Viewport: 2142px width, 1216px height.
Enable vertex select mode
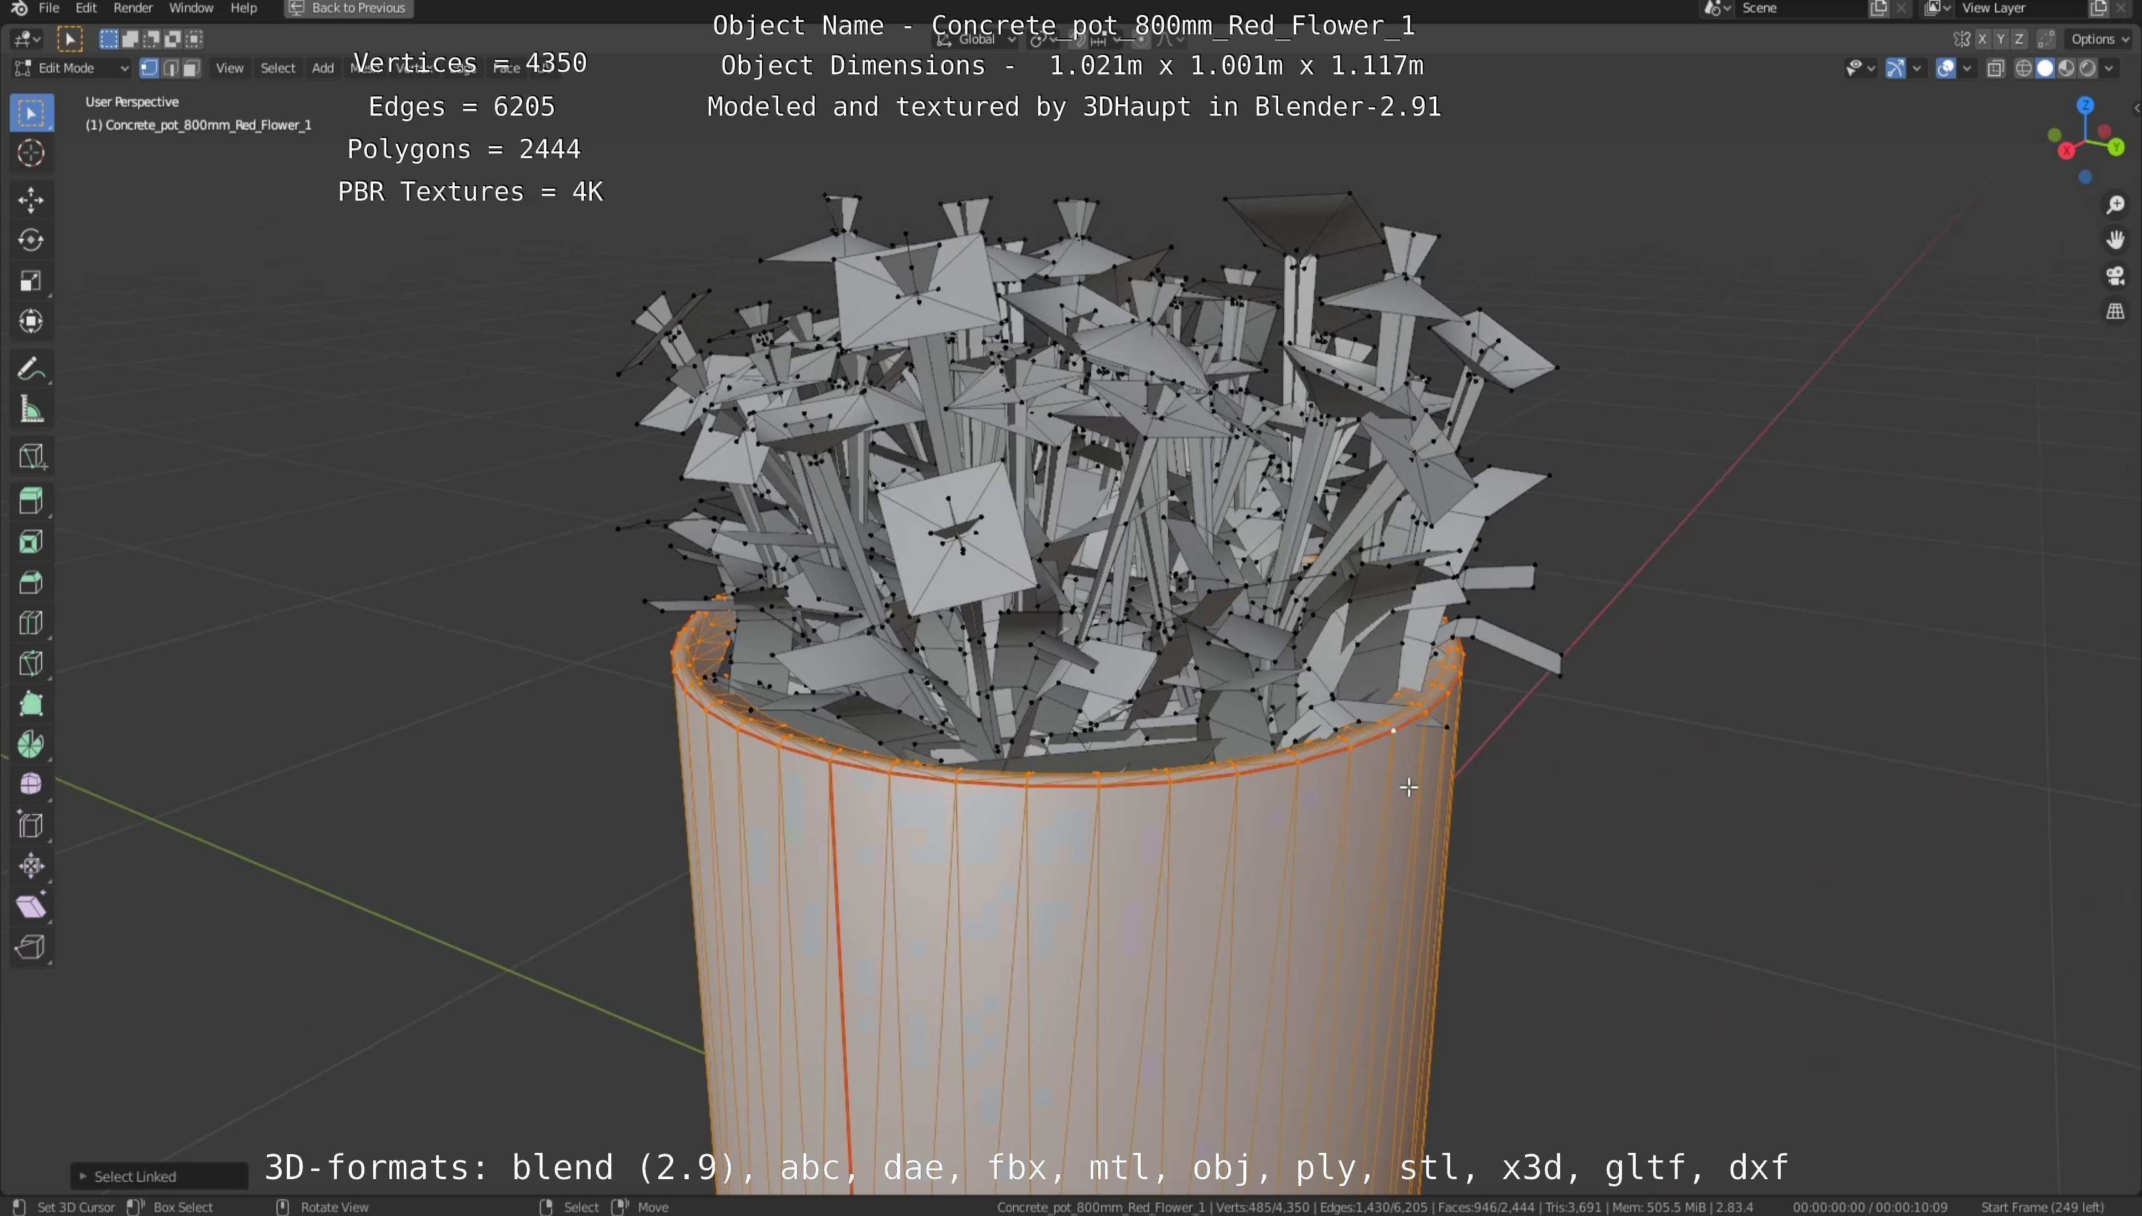point(149,69)
